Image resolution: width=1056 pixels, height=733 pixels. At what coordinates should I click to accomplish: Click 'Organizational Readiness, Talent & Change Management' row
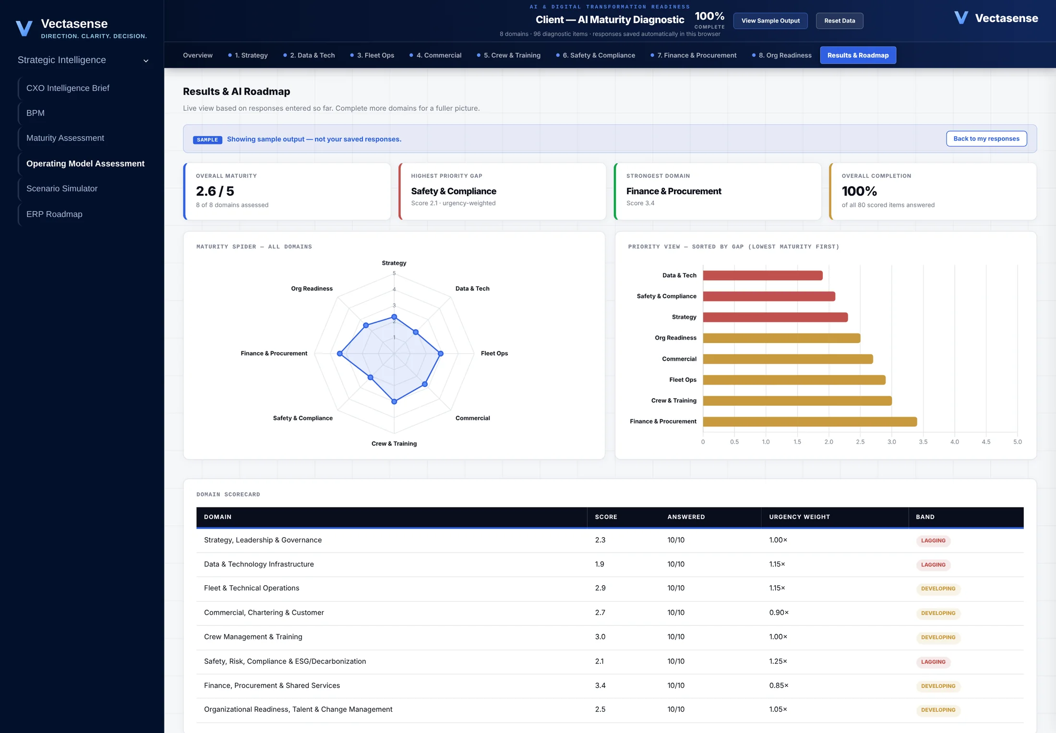610,710
